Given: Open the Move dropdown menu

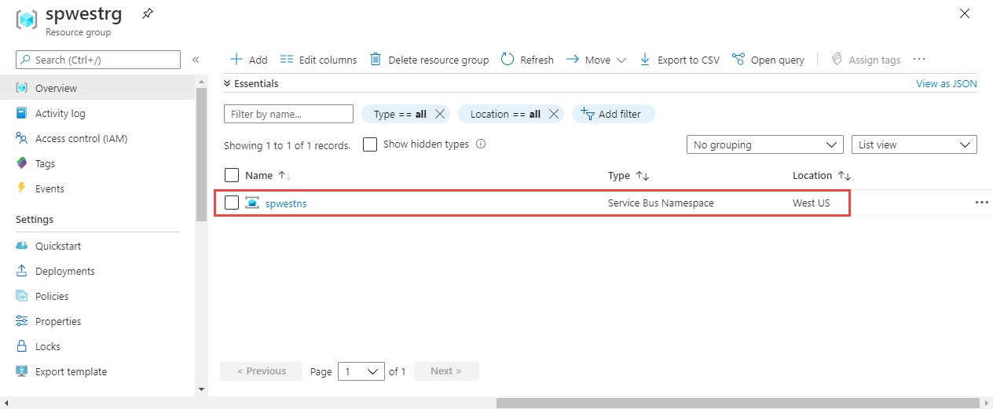Looking at the screenshot, I should click(x=595, y=60).
